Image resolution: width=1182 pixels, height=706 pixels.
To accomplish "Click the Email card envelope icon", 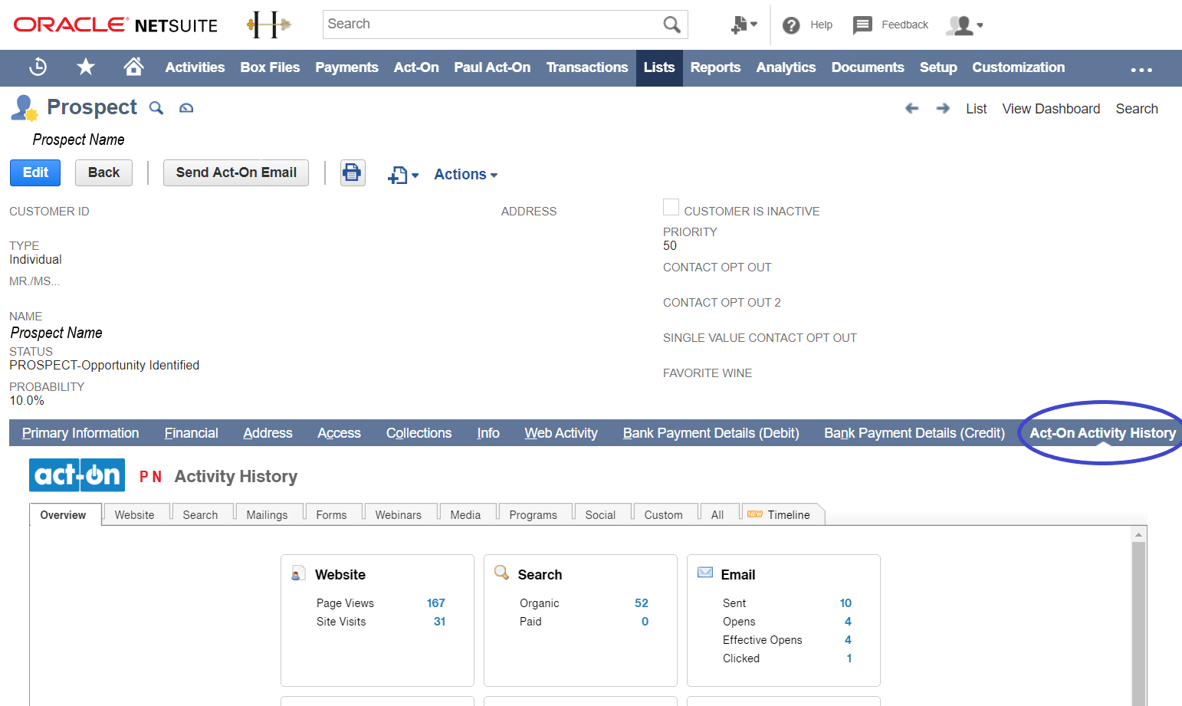I will tap(704, 573).
